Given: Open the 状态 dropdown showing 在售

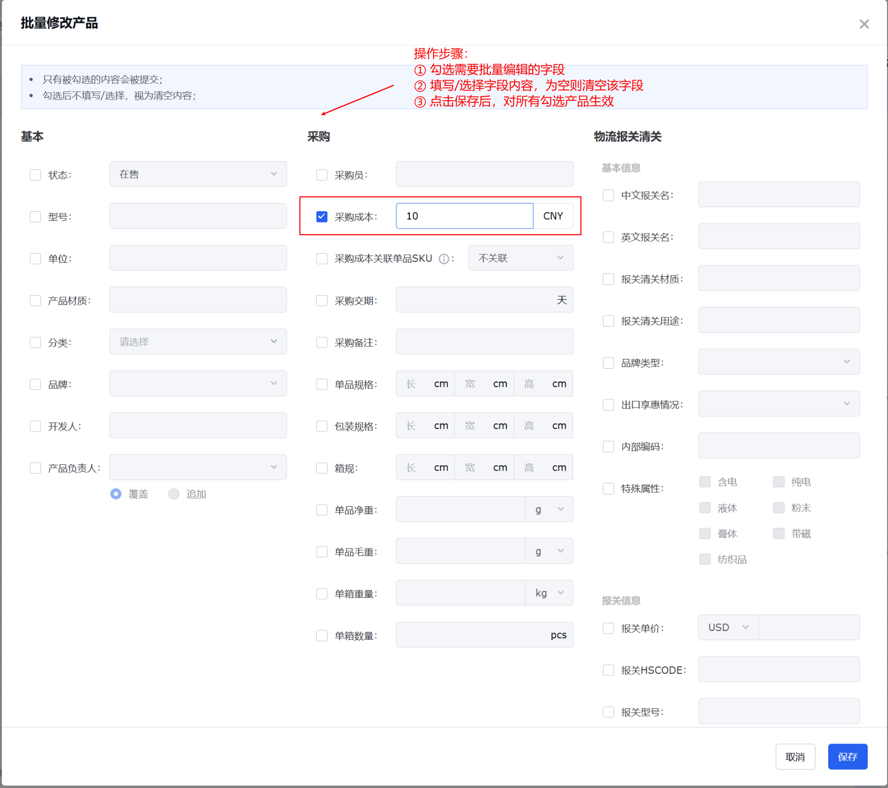Looking at the screenshot, I should pos(198,174).
